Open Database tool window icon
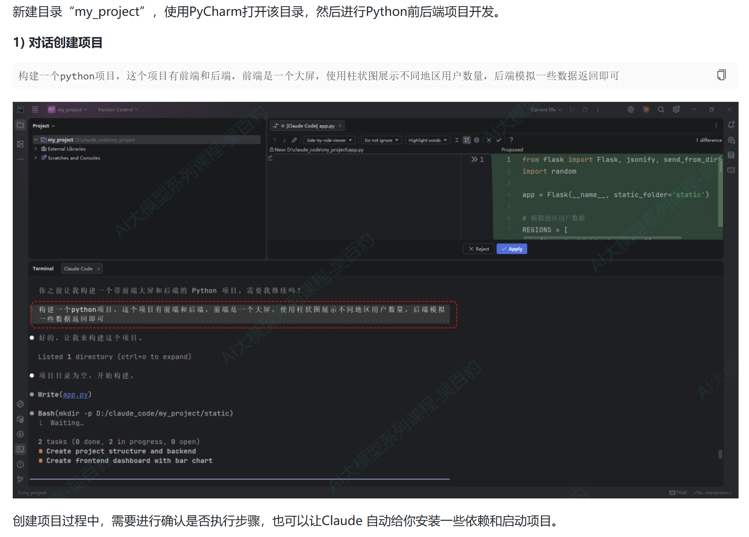 coord(731,155)
